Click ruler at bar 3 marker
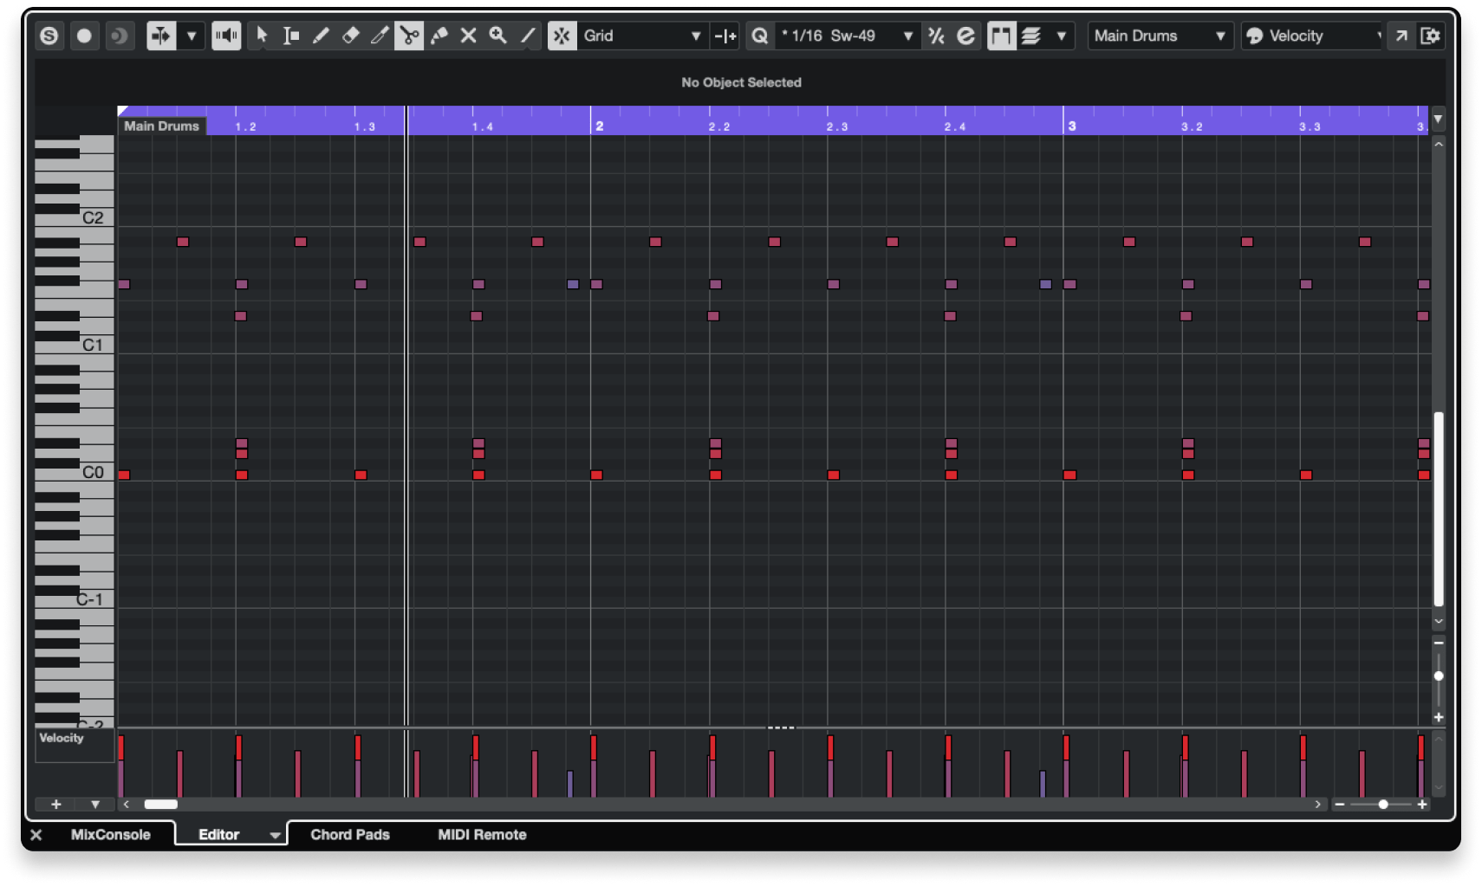Screen dimensions: 1482x886 pos(1071,126)
